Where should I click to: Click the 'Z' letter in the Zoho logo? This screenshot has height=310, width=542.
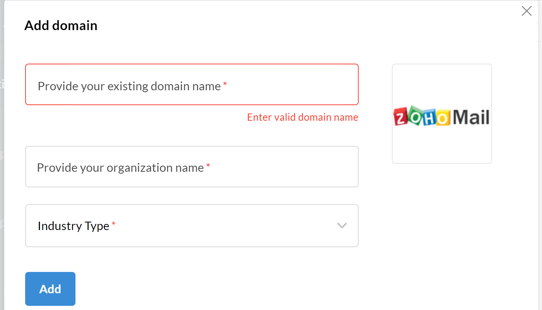point(399,118)
